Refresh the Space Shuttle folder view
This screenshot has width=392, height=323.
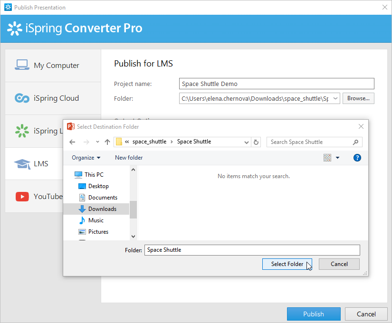click(x=256, y=142)
